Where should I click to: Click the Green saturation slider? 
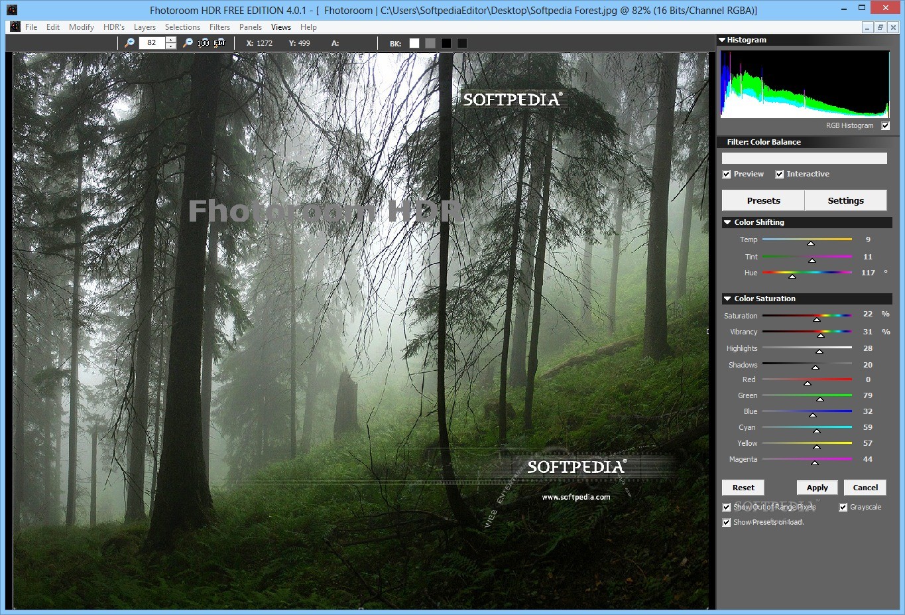(807, 395)
